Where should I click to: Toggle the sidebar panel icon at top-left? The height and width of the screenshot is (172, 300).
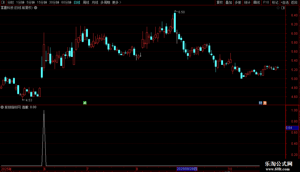click(x=3, y=2)
